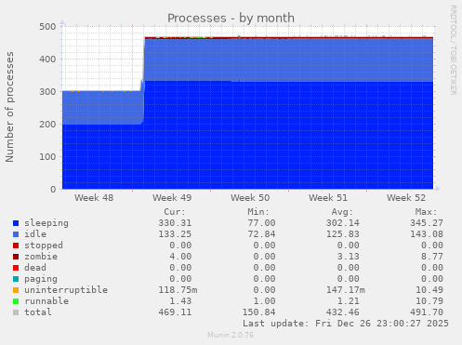This screenshot has height=345, width=462.
Task: Click the sleeping minimum value 77.00
Action: coord(261,223)
